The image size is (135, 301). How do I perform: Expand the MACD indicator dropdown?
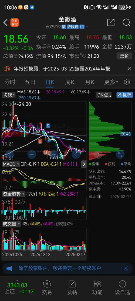[11, 164]
